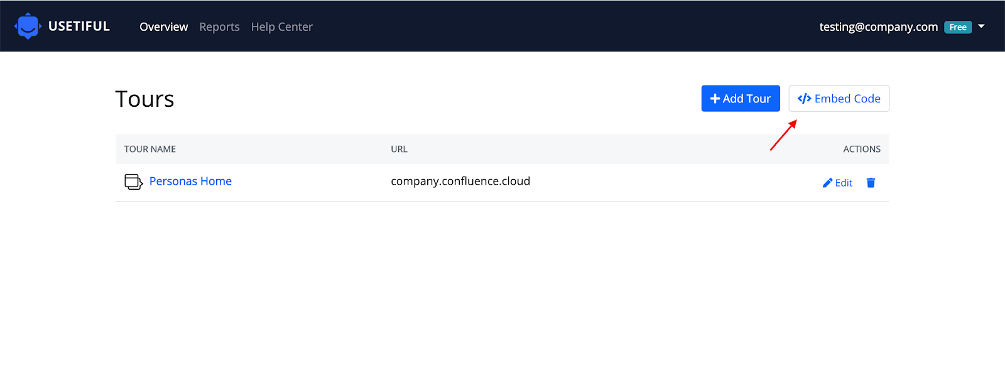Edit the Personas Home tour
The height and width of the screenshot is (370, 1005).
pos(837,183)
